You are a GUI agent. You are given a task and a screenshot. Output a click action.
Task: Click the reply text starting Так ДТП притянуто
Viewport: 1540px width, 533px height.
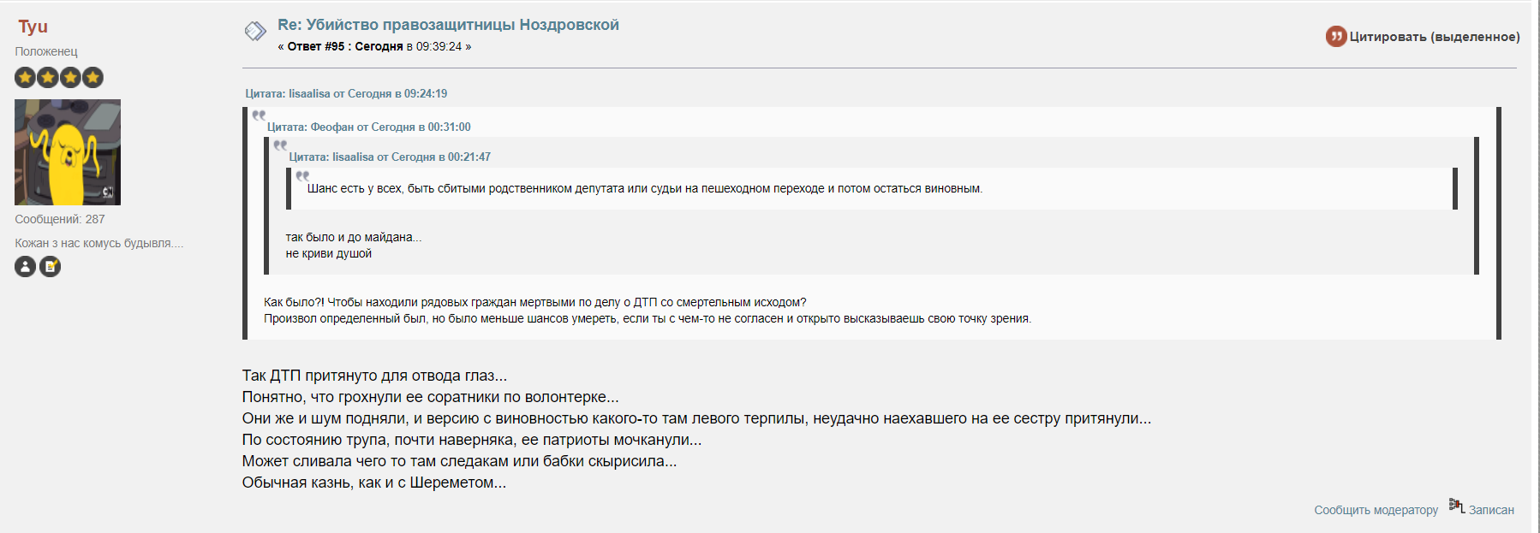374,376
